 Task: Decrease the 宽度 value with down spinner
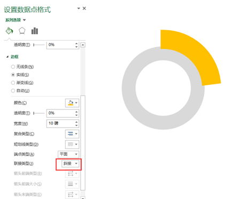pyautogui.click(x=76, y=125)
